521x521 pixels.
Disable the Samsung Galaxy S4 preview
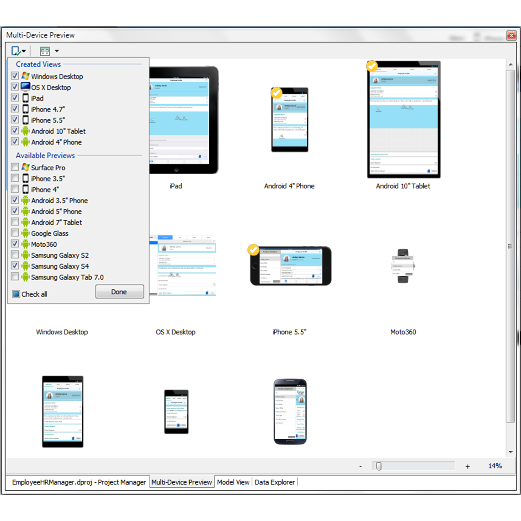(x=15, y=265)
